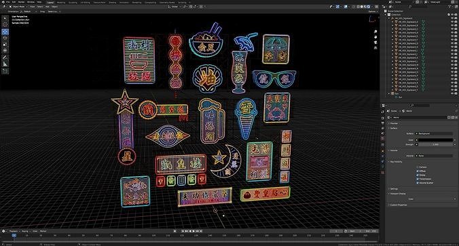459x246 pixels.
Task: Click the viewport zoom magnifier gizmo
Action: (x=375, y=31)
